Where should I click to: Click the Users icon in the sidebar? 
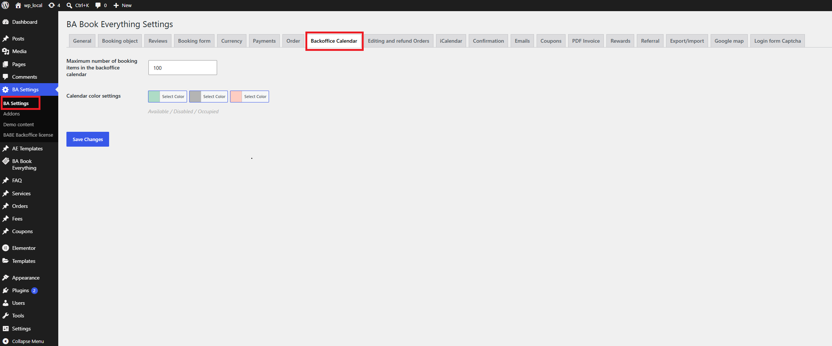(x=6, y=303)
